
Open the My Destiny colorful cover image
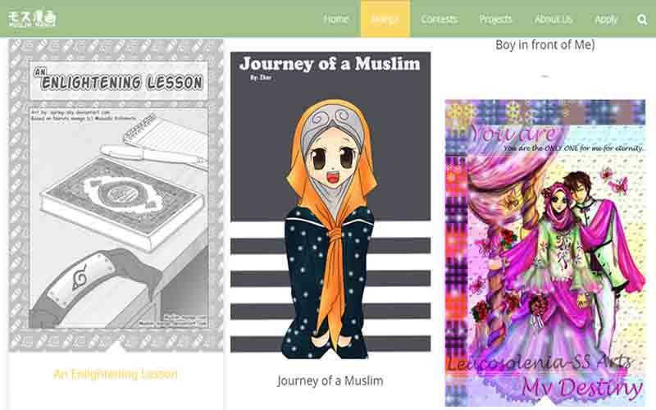[x=545, y=253]
